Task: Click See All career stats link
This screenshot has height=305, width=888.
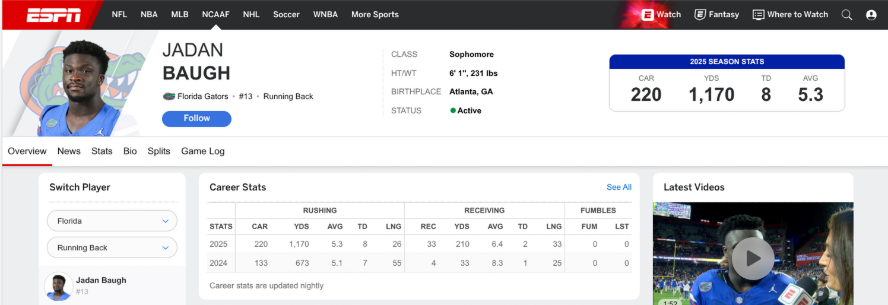Action: pyautogui.click(x=619, y=187)
